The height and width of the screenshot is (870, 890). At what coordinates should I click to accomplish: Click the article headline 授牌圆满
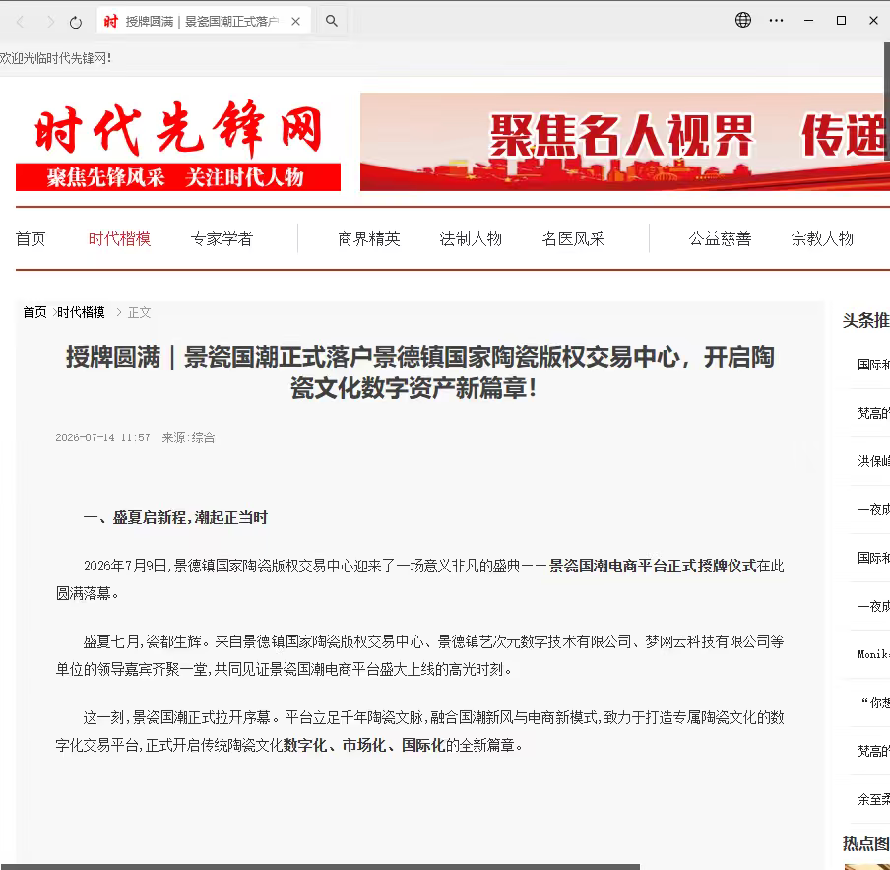420,372
